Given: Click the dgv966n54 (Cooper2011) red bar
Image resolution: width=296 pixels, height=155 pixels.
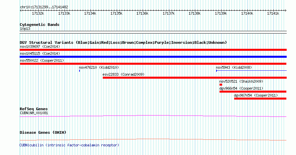Looking at the screenshot, I should tap(253, 92).
